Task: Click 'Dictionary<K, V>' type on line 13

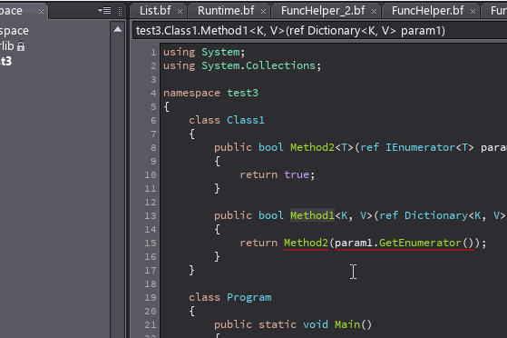Action: pos(455,215)
